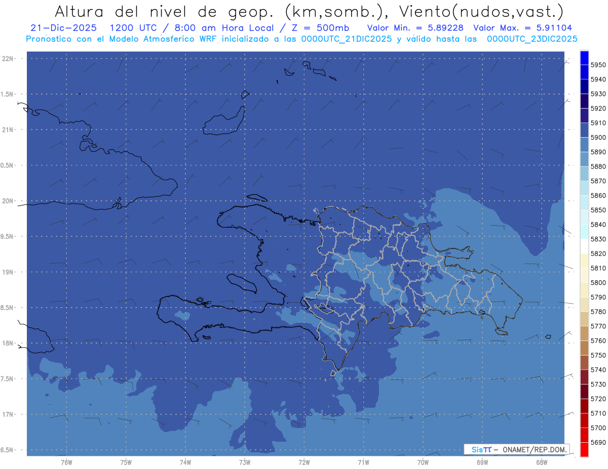
Task: Click the 18N latitude label
Action: [9, 343]
